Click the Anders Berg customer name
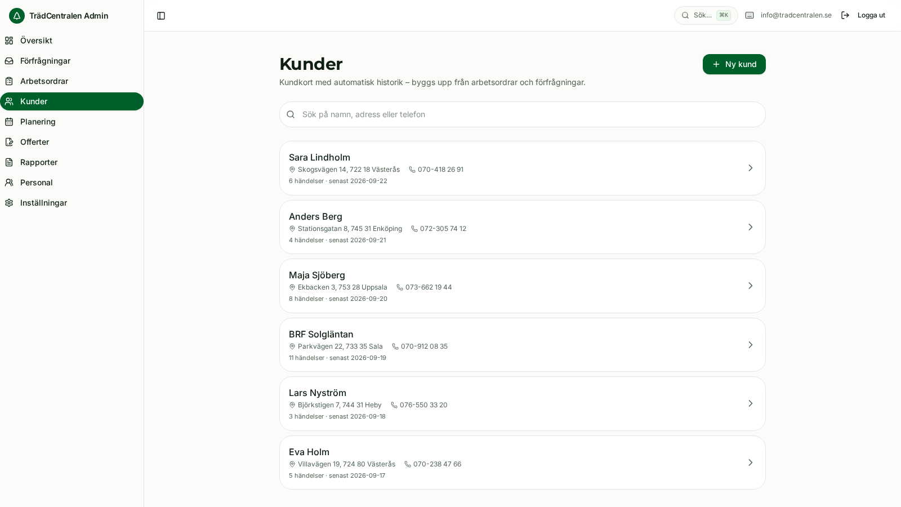Viewport: 901px width, 507px height. pos(315,216)
